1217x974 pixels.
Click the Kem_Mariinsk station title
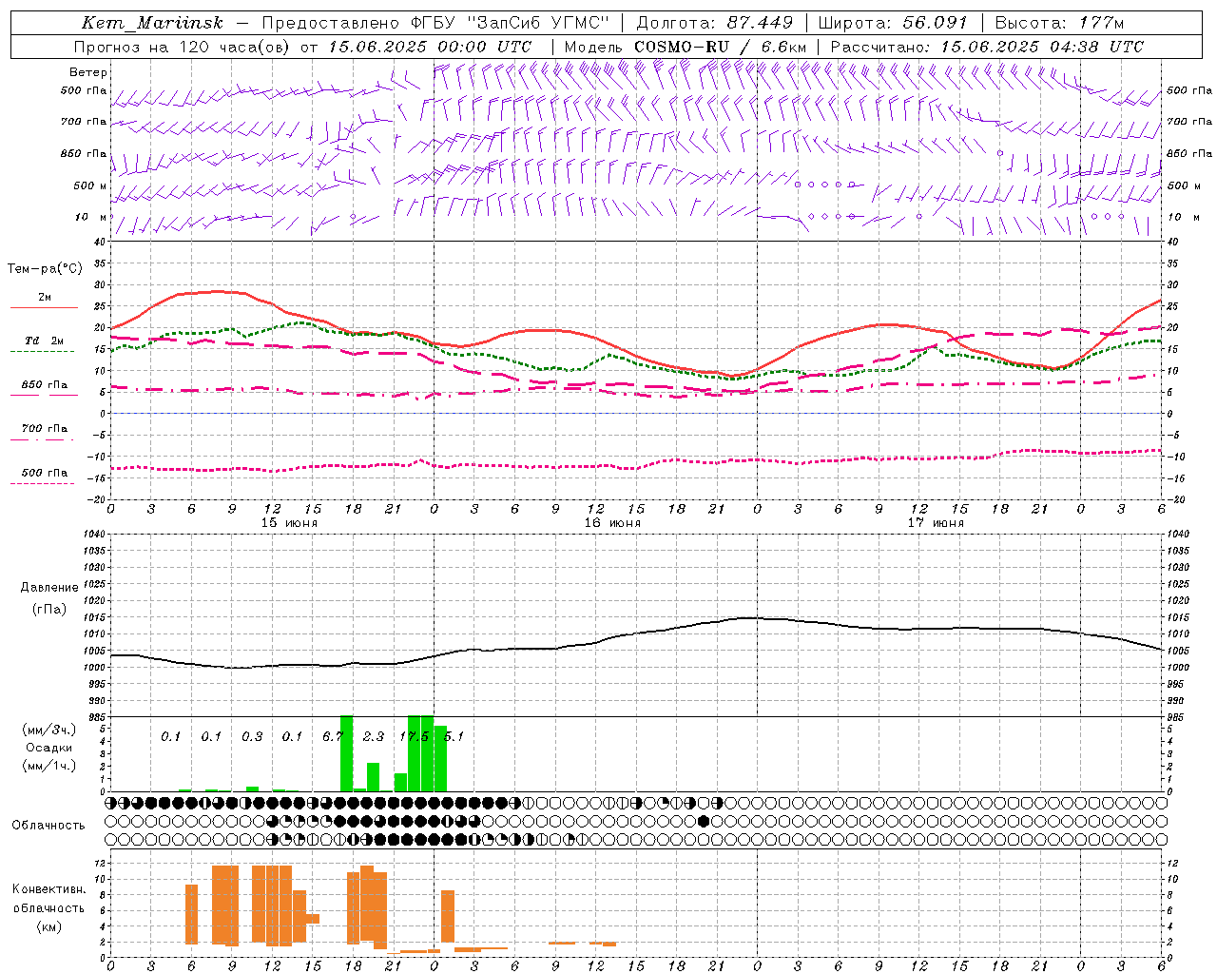[x=152, y=23]
